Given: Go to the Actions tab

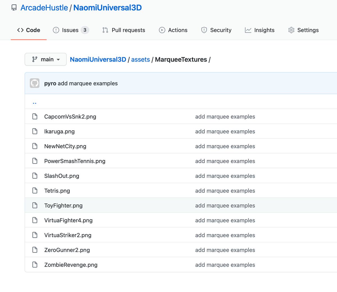Looking at the screenshot, I should coord(173,30).
